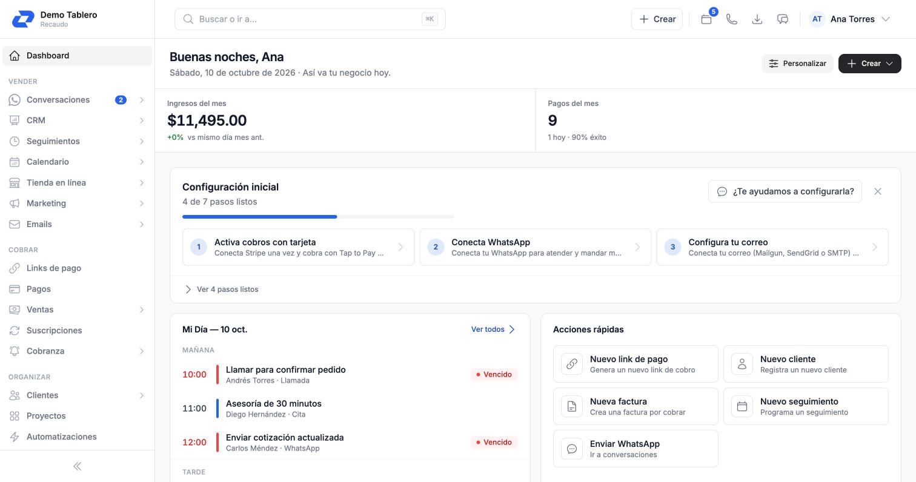Open the Asesoría de 30 minutos appointment
Viewport: 916px width, 482px height.
(350, 409)
